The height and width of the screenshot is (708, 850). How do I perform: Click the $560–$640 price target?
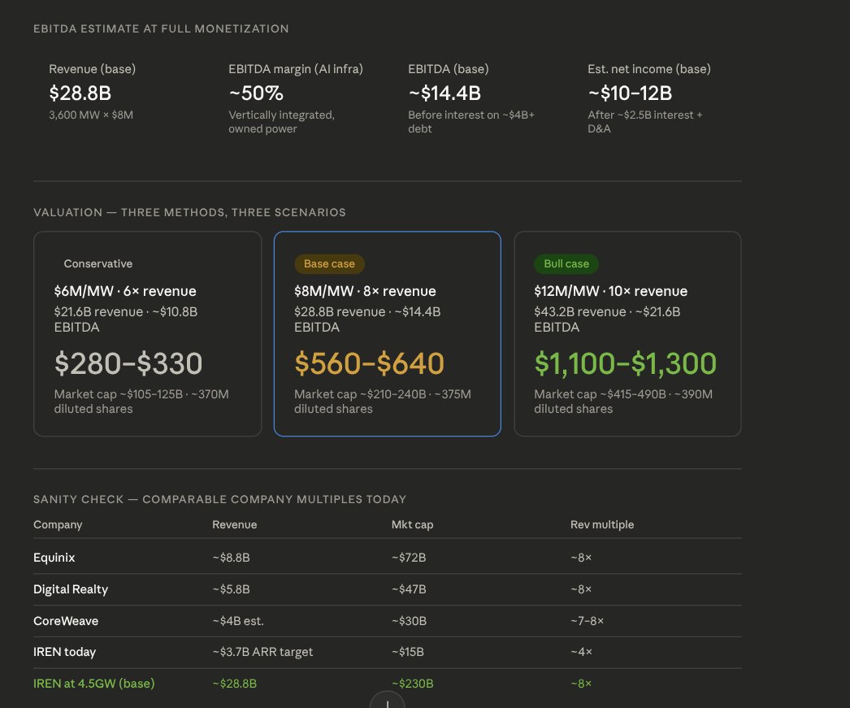(369, 363)
